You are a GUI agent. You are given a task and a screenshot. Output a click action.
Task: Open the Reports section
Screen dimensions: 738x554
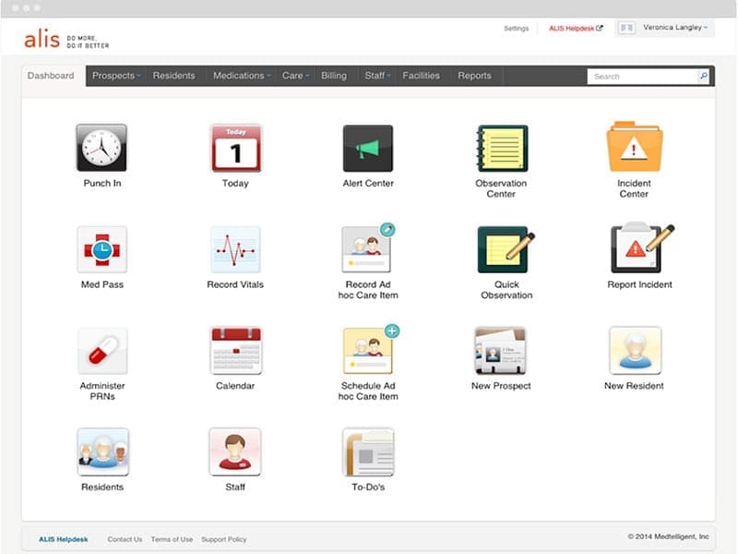(475, 76)
